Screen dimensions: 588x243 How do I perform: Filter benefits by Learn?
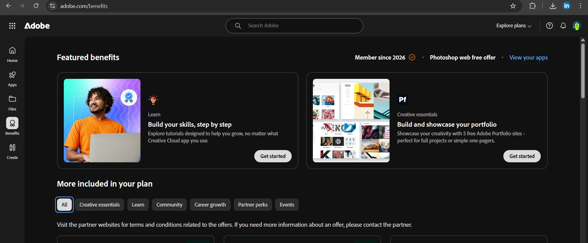point(138,205)
